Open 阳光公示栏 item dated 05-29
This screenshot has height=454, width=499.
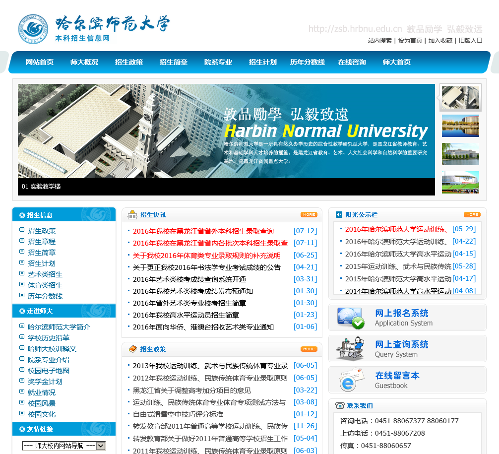pyautogui.click(x=396, y=229)
